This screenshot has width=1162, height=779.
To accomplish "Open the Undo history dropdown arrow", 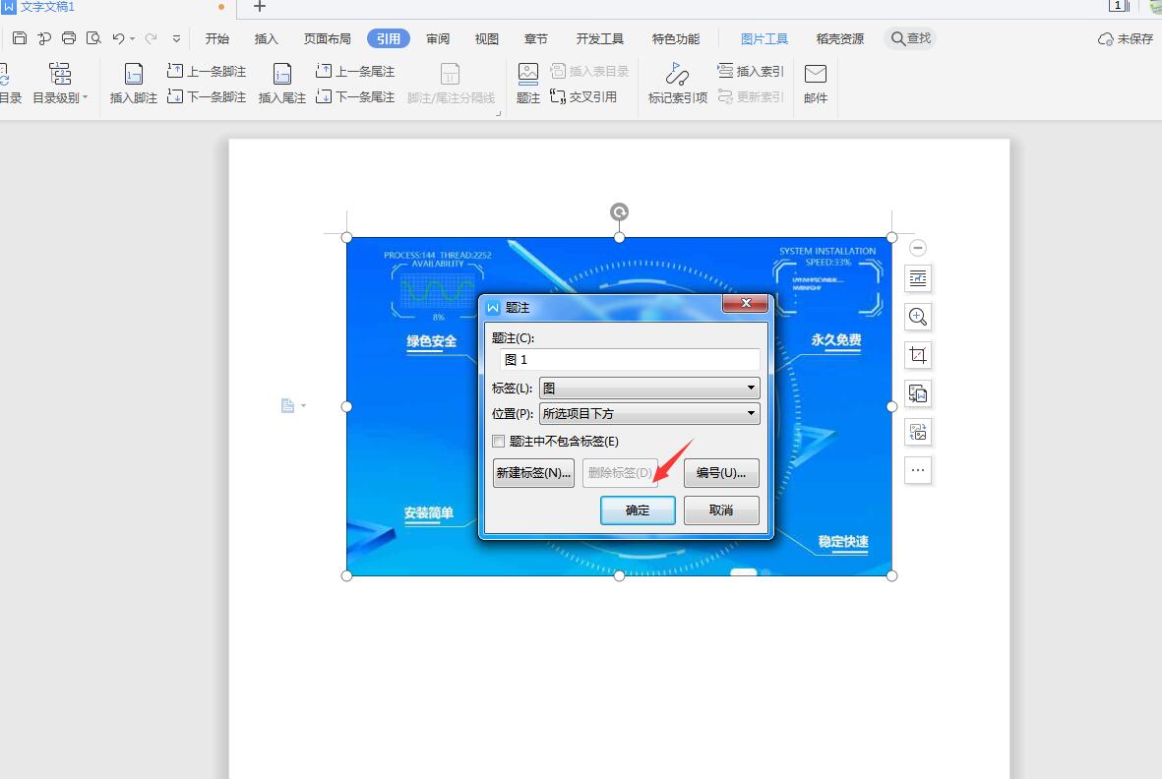I will [132, 38].
